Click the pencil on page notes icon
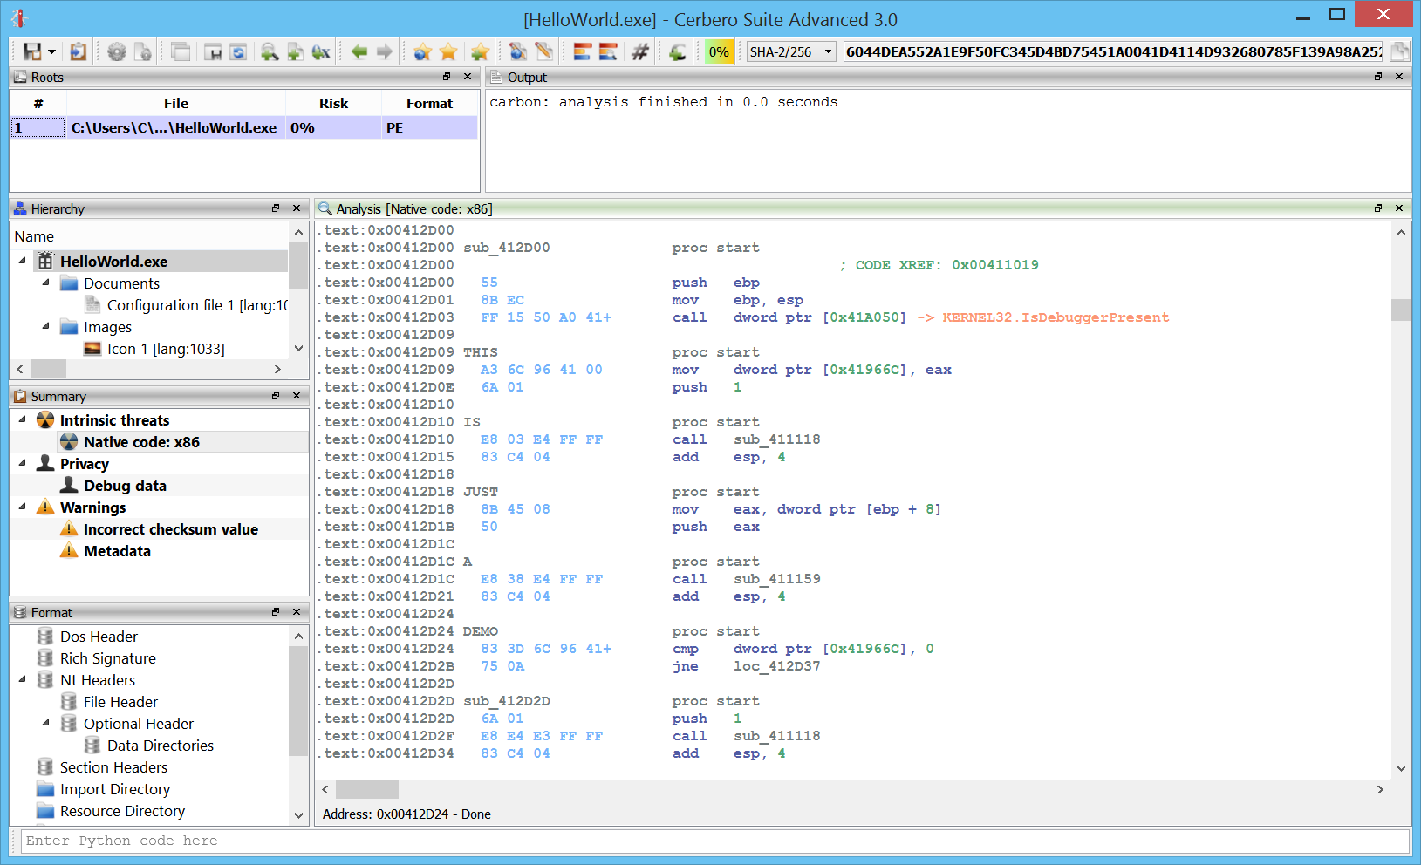 click(544, 51)
